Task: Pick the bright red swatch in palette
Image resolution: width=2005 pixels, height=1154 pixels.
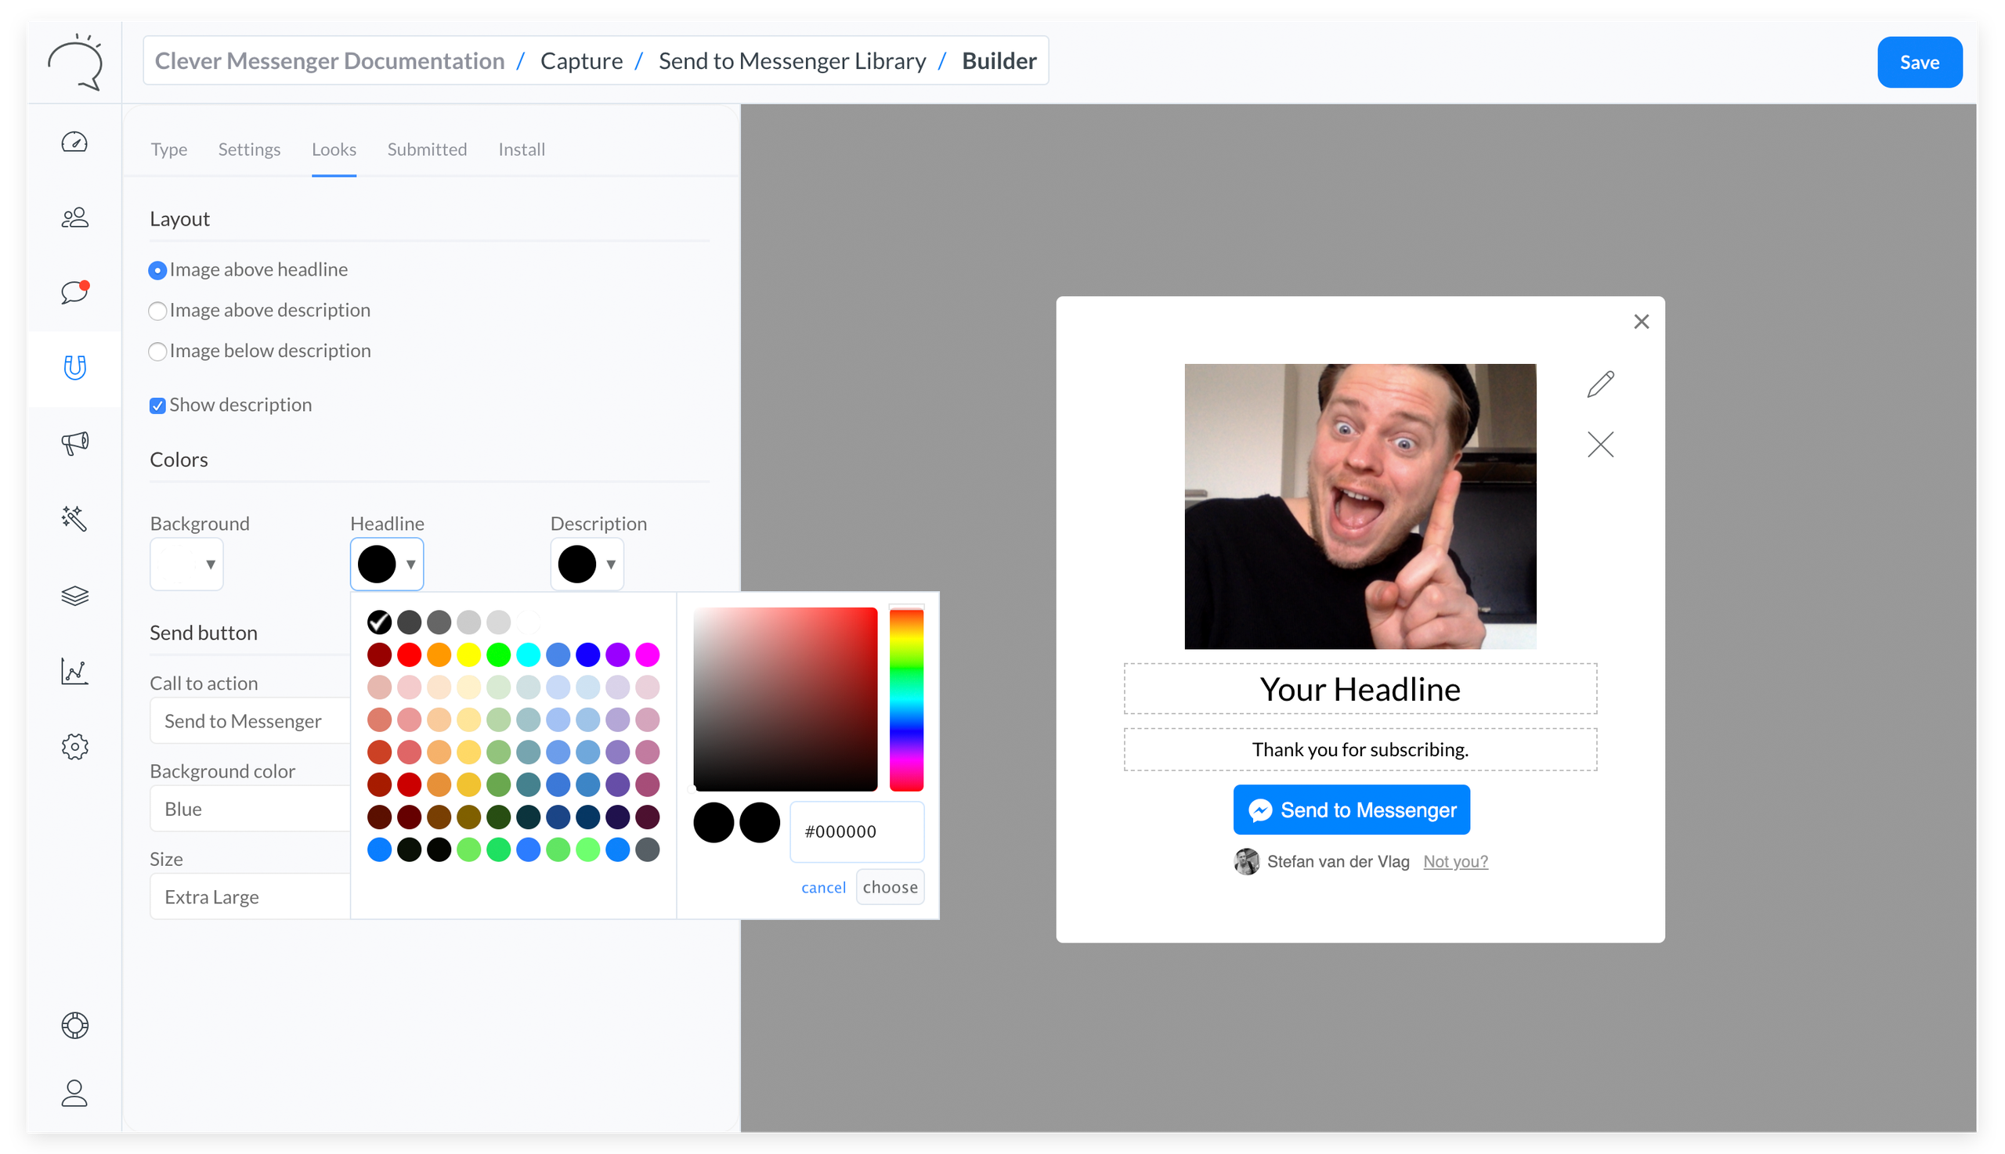Action: [409, 655]
